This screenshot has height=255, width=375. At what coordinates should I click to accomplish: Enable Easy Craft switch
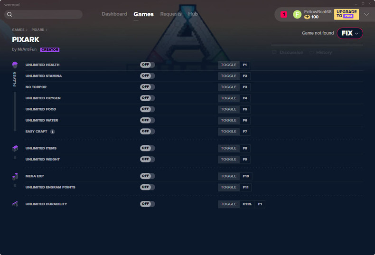click(147, 132)
